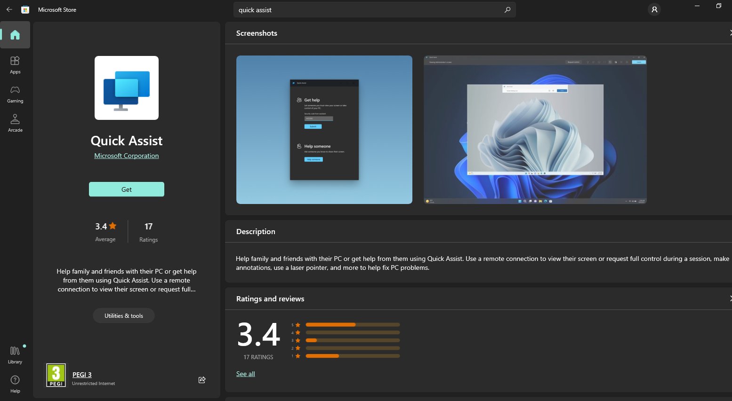Click the 3-star rating bar
732x401 pixels.
pyautogui.click(x=353, y=340)
